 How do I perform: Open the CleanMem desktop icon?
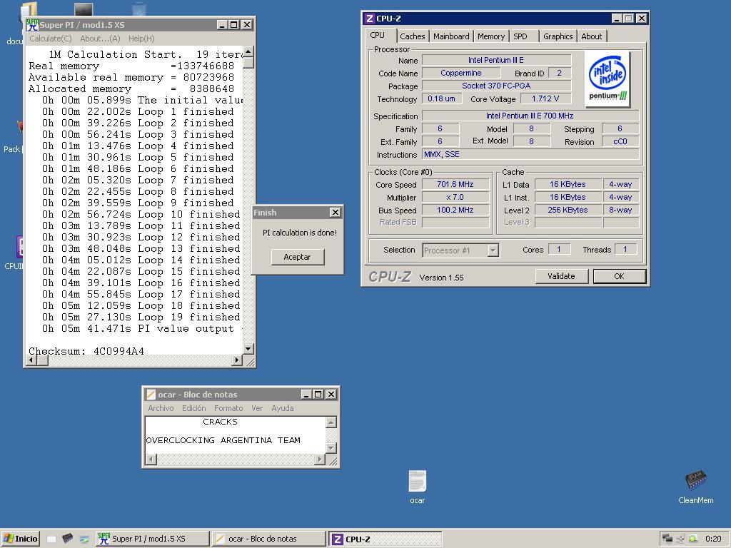coord(695,480)
